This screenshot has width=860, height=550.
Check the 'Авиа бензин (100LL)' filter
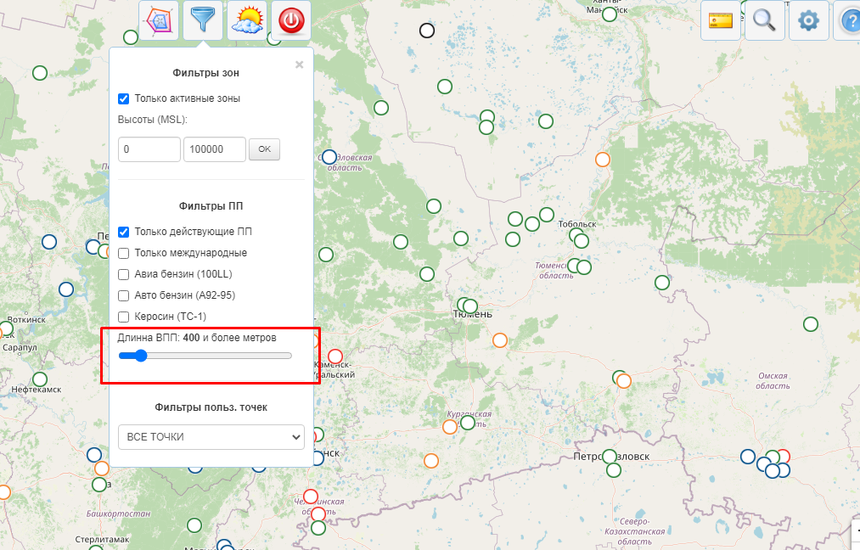tap(123, 274)
